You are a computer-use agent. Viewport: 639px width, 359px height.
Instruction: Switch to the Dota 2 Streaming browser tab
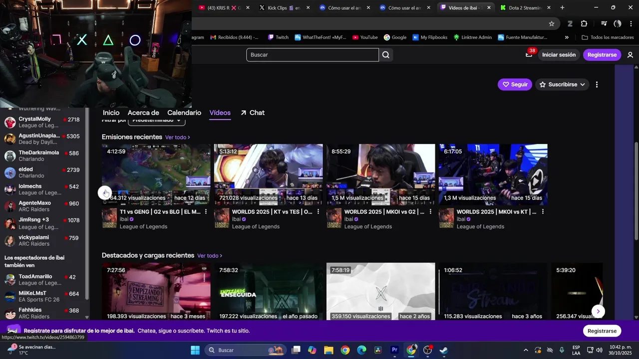pyautogui.click(x=524, y=7)
